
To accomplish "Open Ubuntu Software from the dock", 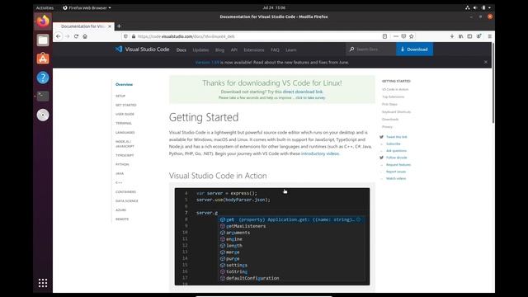I will [43, 59].
